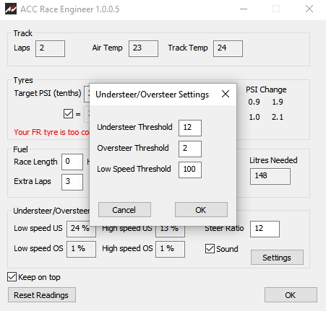Click the ACC Race Engineer app icon

click(11, 9)
